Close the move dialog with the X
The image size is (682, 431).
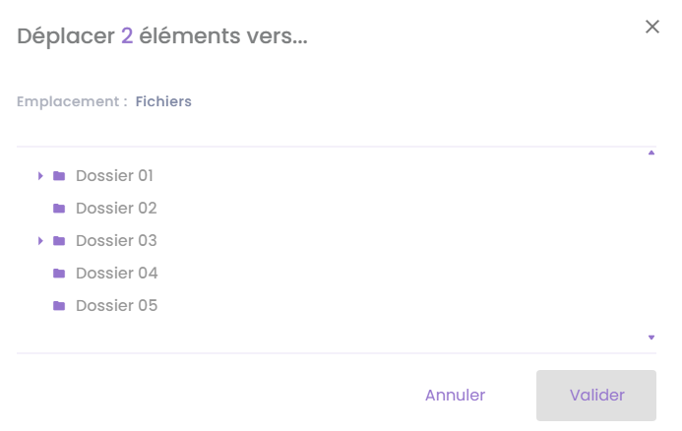tap(651, 27)
